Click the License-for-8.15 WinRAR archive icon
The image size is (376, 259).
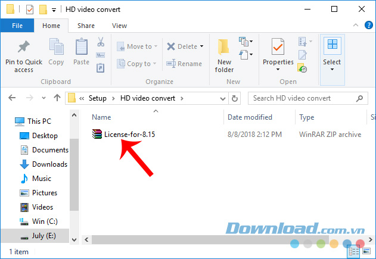coord(97,134)
